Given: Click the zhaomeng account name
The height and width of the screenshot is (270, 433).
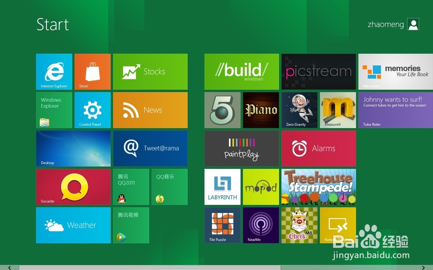Looking at the screenshot, I should (x=385, y=24).
